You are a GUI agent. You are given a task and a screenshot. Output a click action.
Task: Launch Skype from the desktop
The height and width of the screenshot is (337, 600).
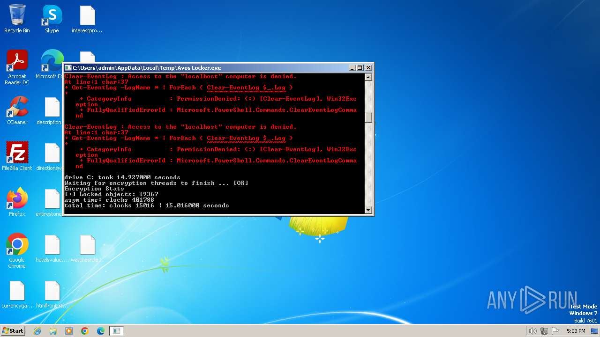(x=52, y=19)
